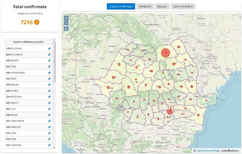Toggle the map legend L button
242x154 pixels.
coord(66,29)
